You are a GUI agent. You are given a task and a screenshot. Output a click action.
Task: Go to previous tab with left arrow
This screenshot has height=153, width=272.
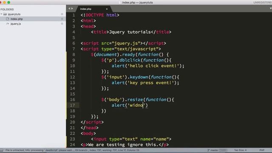pyautogui.click(x=69, y=8)
